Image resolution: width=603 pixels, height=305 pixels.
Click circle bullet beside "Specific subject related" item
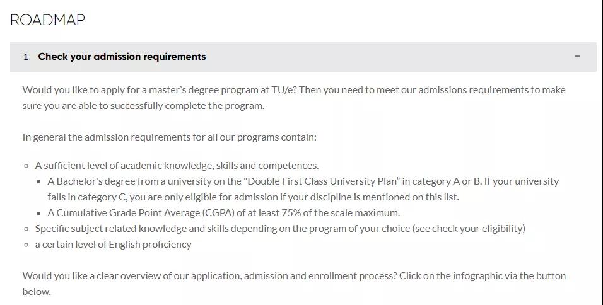click(x=26, y=229)
